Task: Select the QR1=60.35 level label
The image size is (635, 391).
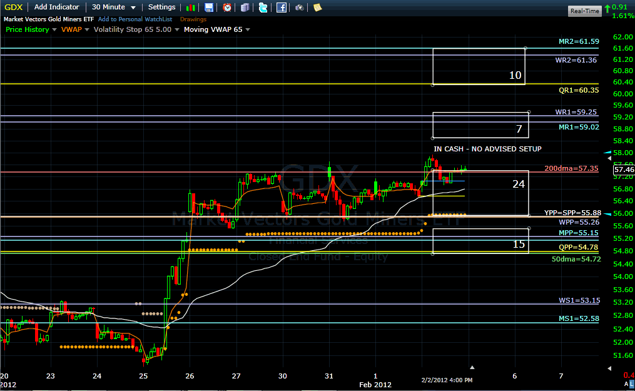Action: click(579, 90)
